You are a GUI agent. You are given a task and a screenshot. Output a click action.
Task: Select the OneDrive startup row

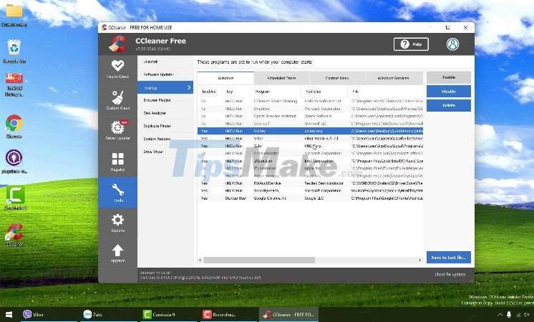[310, 109]
